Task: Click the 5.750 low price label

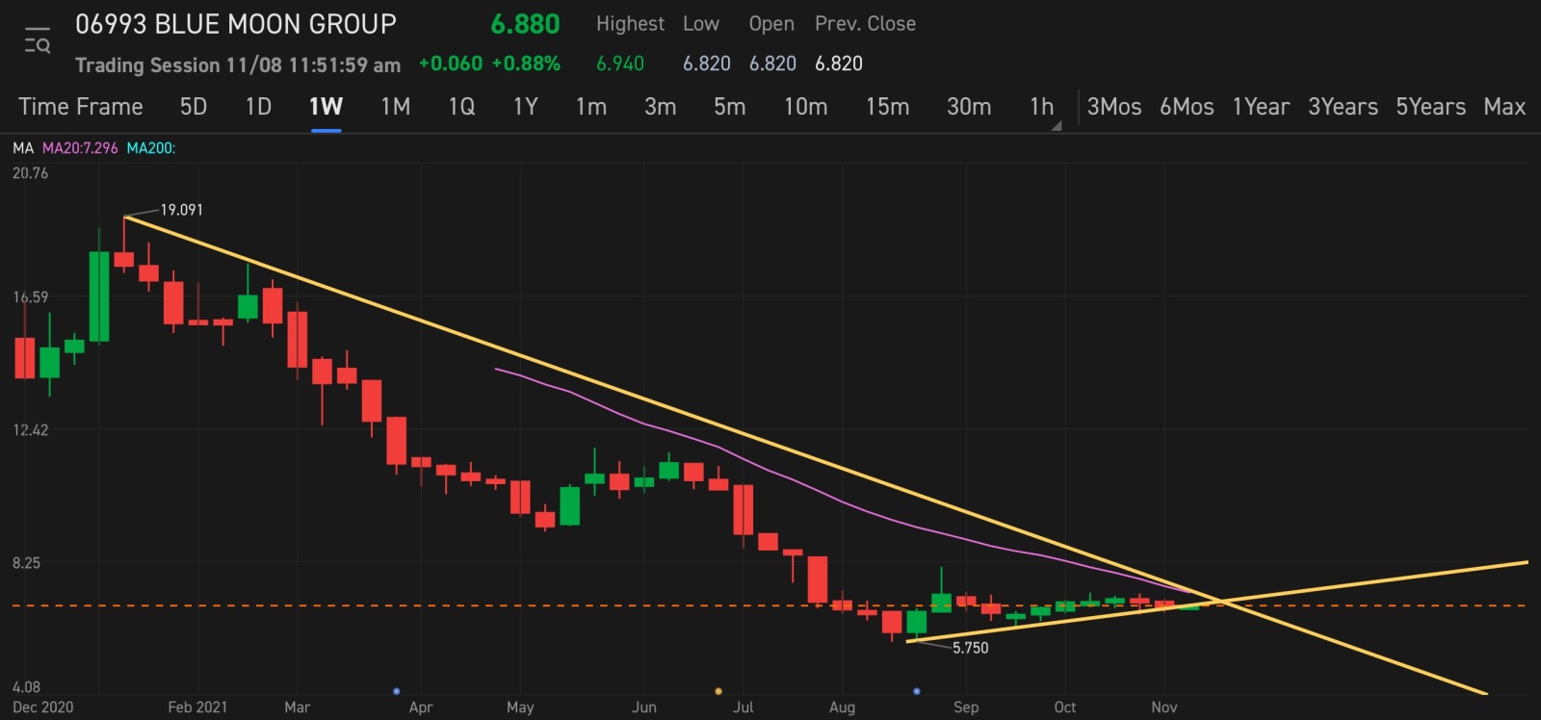Action: point(971,648)
